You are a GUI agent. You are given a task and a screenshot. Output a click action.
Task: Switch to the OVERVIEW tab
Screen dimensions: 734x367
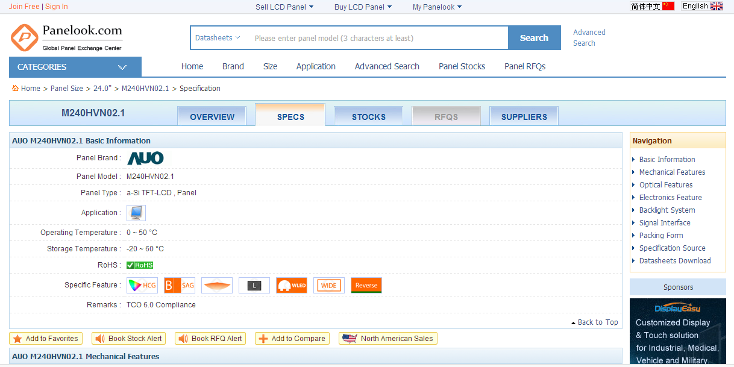(x=212, y=117)
